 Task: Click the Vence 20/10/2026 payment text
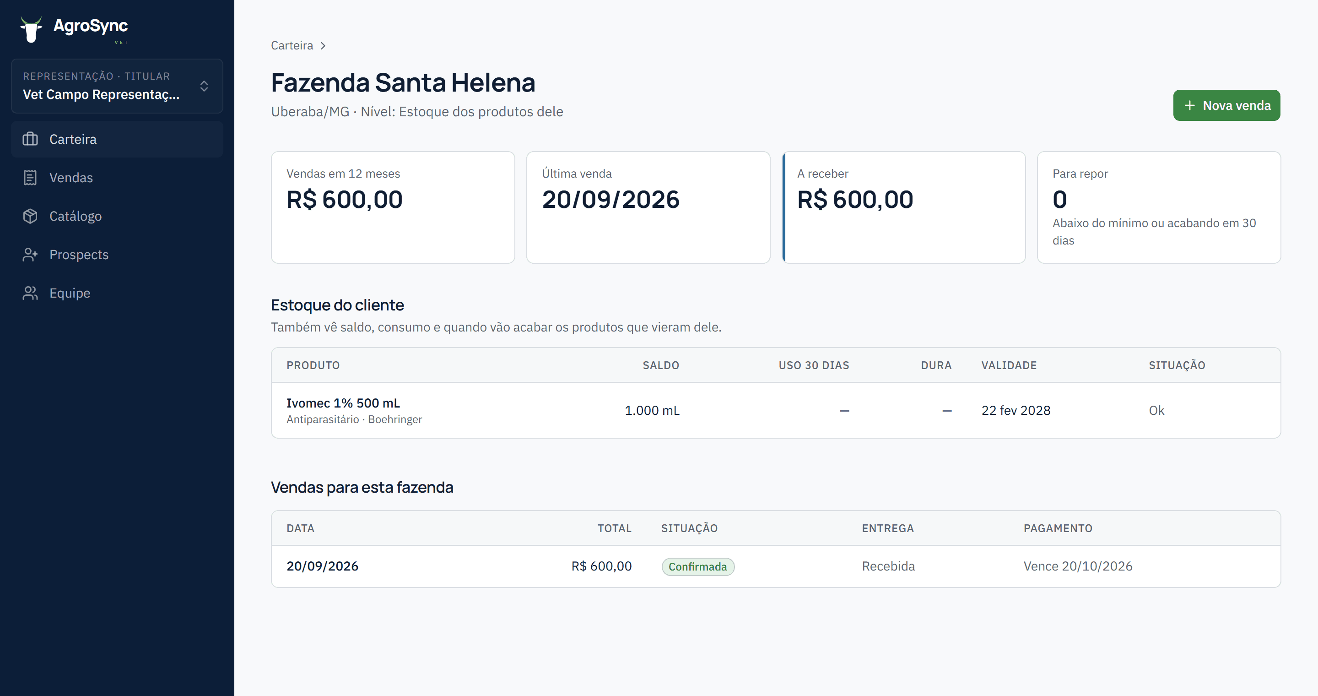(1078, 566)
